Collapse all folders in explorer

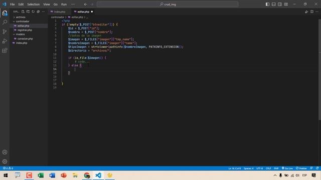point(38,11)
